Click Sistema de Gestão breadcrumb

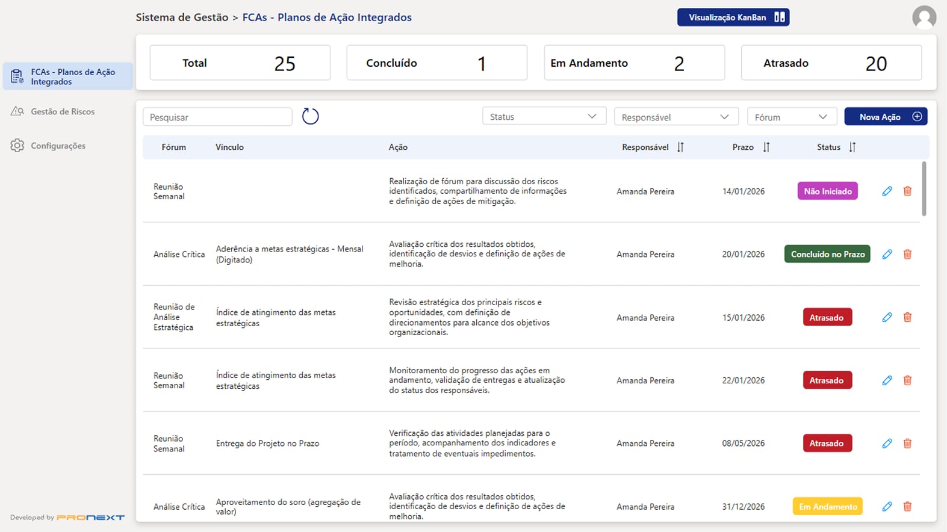(182, 17)
